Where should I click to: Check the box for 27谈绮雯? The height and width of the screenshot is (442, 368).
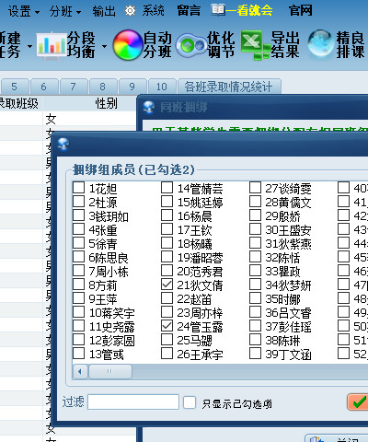coord(255,188)
